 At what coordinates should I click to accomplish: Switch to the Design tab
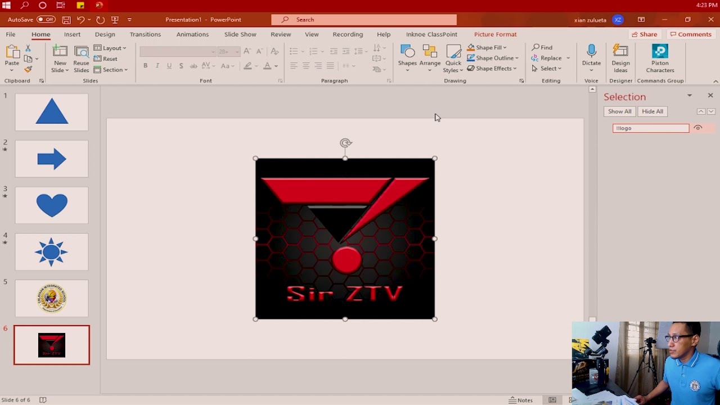[x=105, y=34]
